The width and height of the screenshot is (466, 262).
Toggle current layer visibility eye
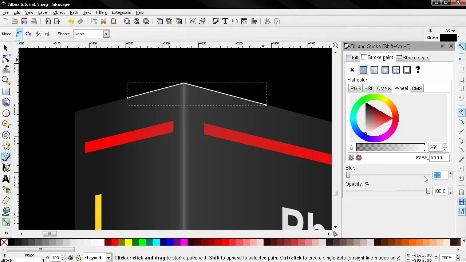pyautogui.click(x=71, y=258)
